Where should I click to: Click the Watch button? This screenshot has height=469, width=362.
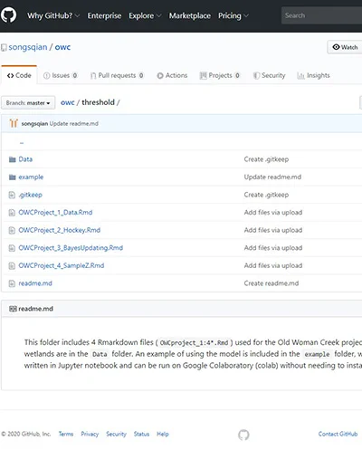point(345,47)
